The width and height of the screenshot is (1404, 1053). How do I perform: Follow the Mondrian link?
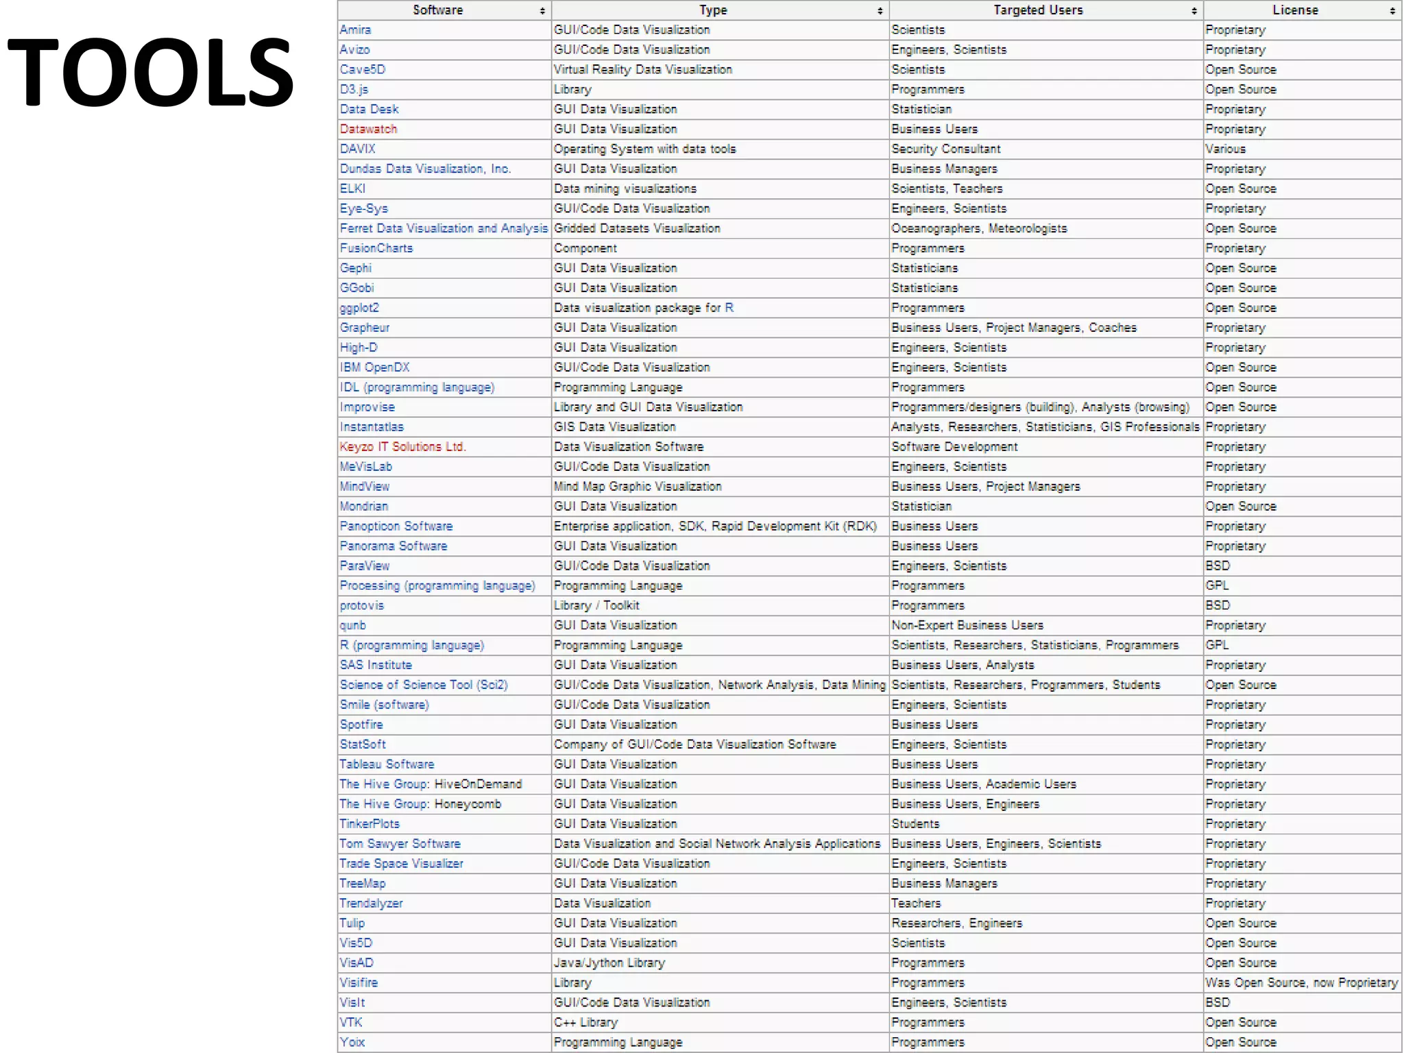(364, 507)
